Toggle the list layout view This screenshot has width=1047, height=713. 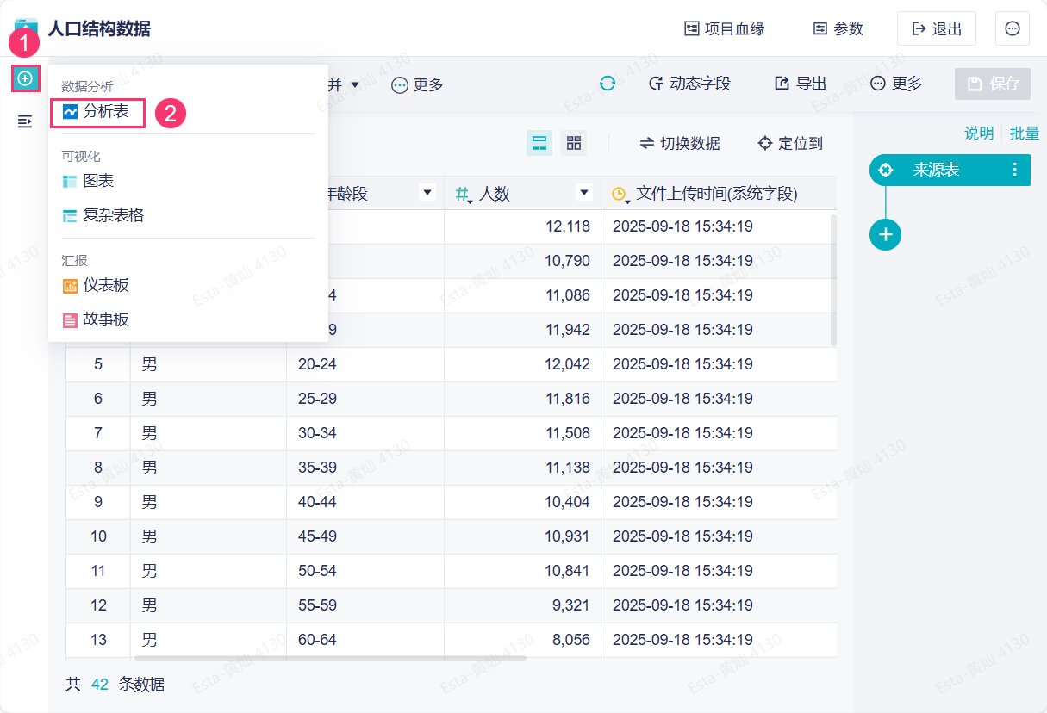(539, 143)
